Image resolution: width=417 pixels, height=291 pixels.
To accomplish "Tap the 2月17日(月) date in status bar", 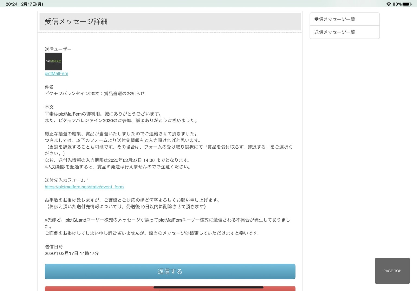I will pyautogui.click(x=32, y=4).
